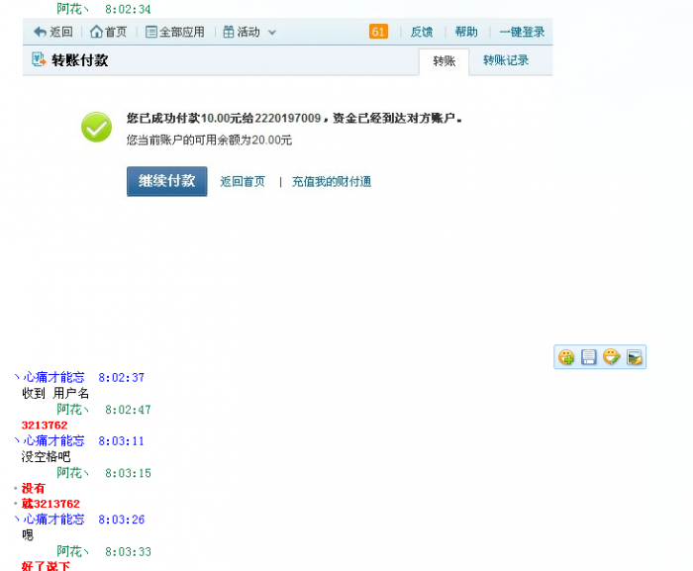Viewport: 693px width, 571px height.
Task: Click the red message 好了说下
Action: point(46,566)
